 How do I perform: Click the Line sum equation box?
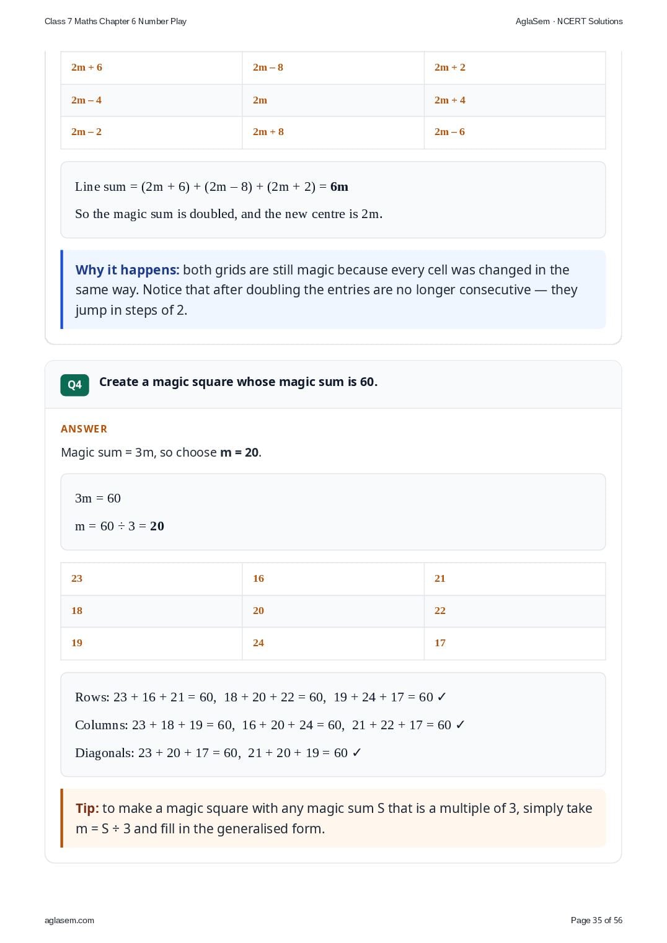coord(333,200)
